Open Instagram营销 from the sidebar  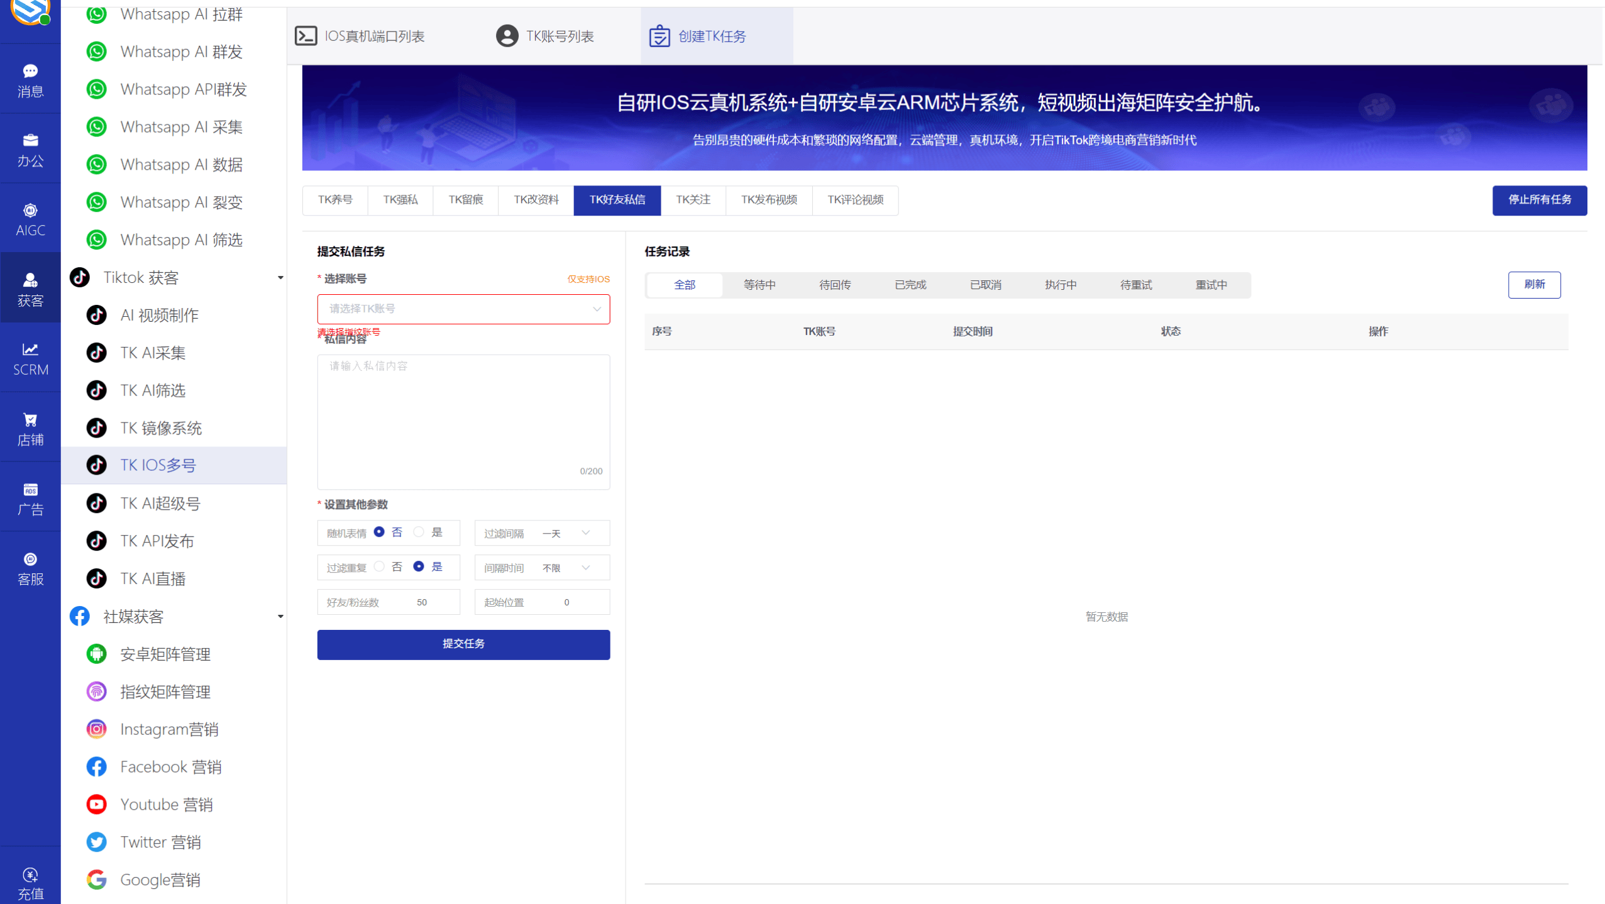point(169,729)
